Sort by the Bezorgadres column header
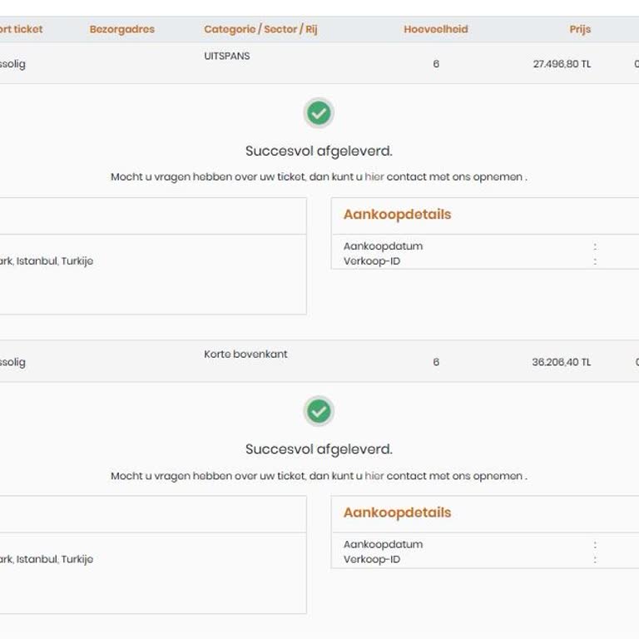Screen dimensions: 639x639 click(x=122, y=29)
